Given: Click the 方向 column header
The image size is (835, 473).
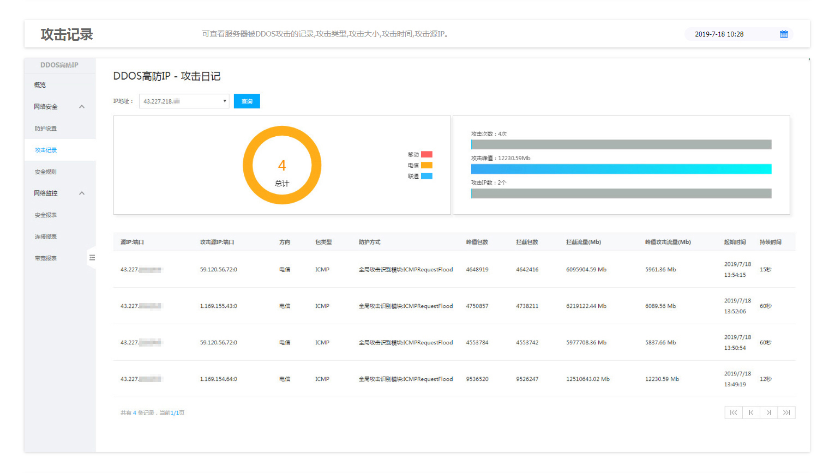Looking at the screenshot, I should click(285, 242).
